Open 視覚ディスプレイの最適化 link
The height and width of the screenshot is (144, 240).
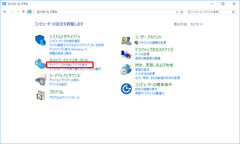[150, 93]
